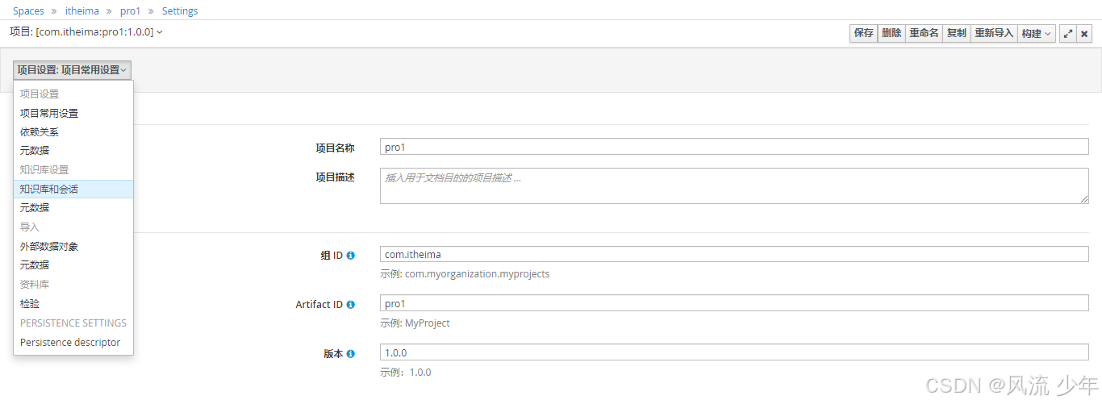Open the 项目设置: 项目常用设置 dropdown

tap(73, 70)
